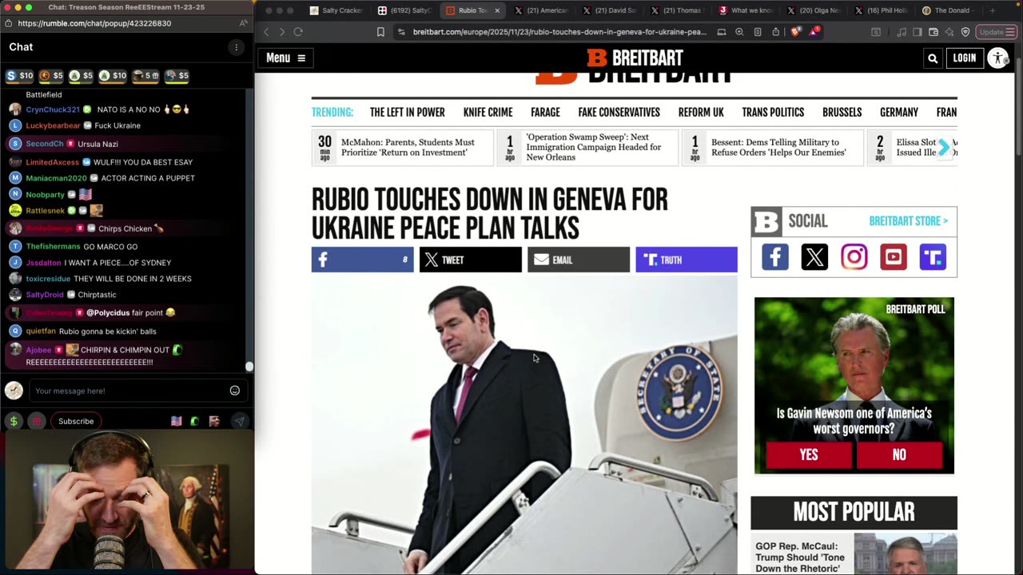
Task: Share article via TRUTH button
Action: click(x=687, y=260)
